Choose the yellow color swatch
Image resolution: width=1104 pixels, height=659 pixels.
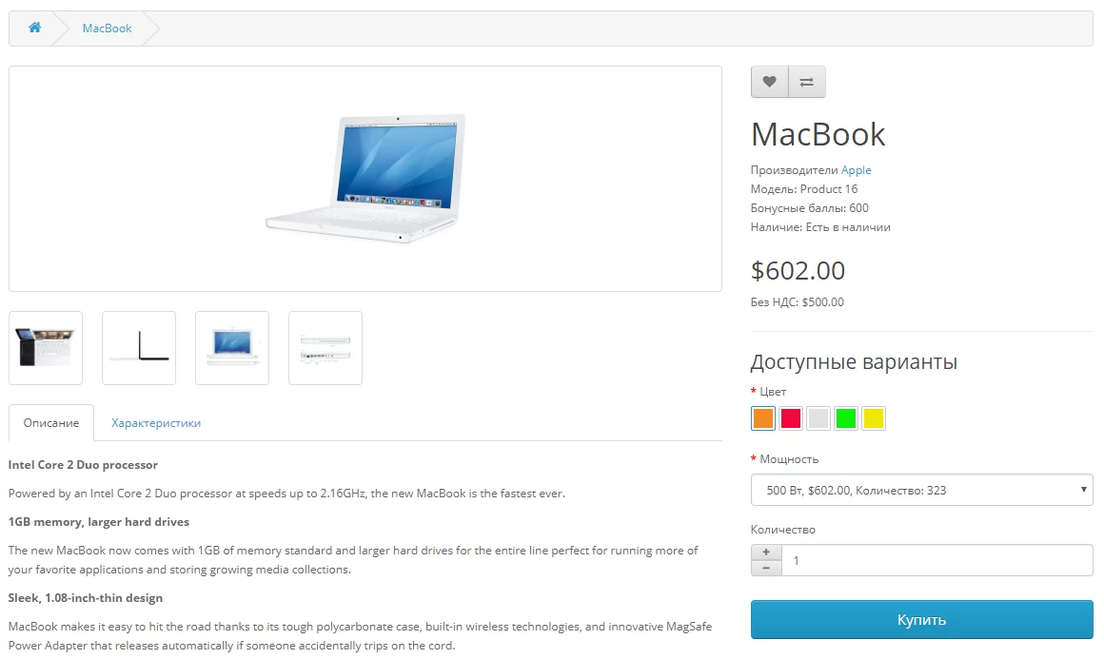tap(874, 418)
